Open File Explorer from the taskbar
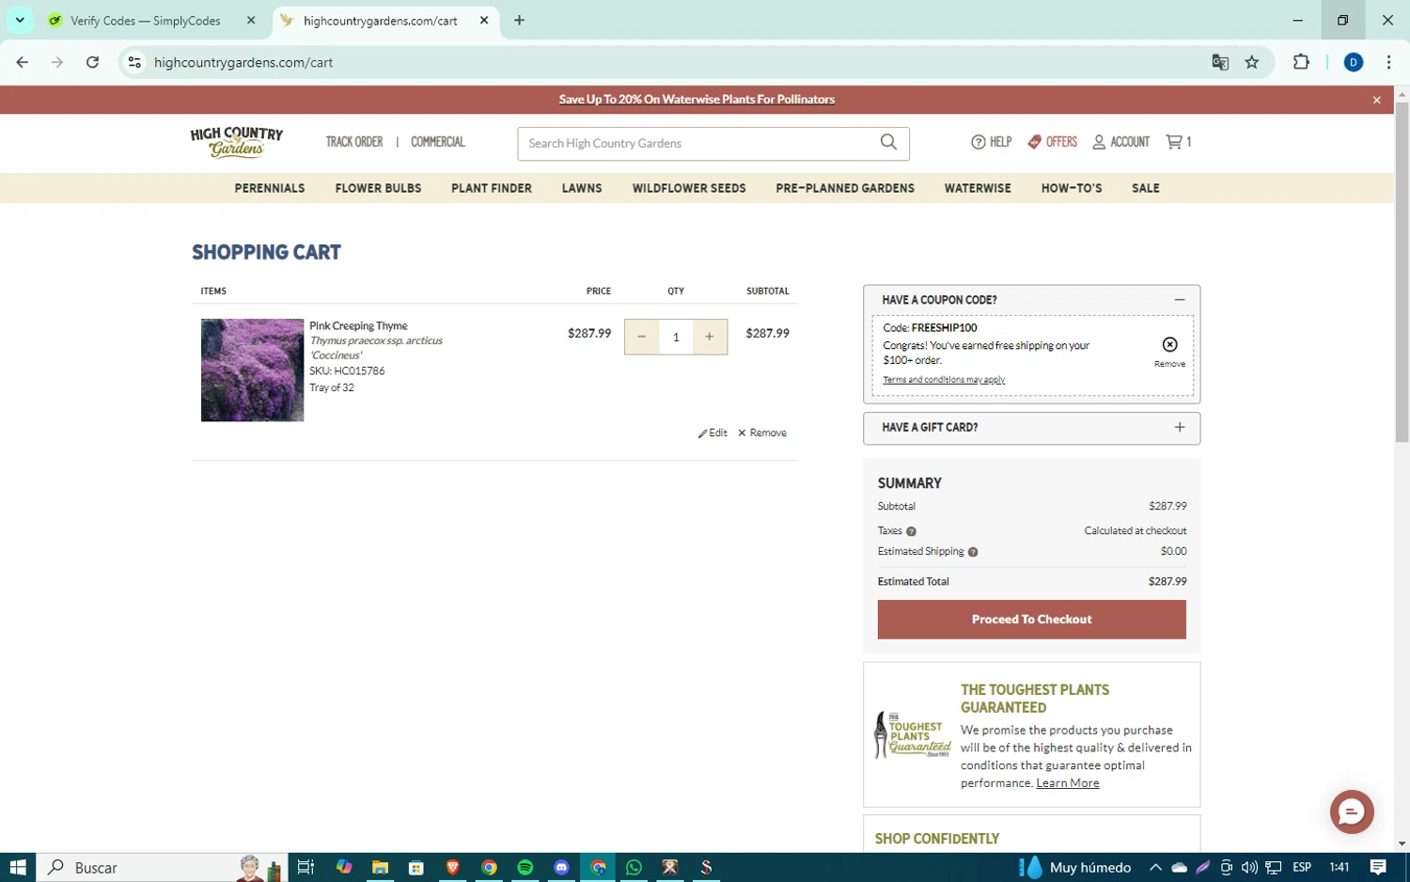Viewport: 1410px width, 882px height. pyautogui.click(x=380, y=867)
